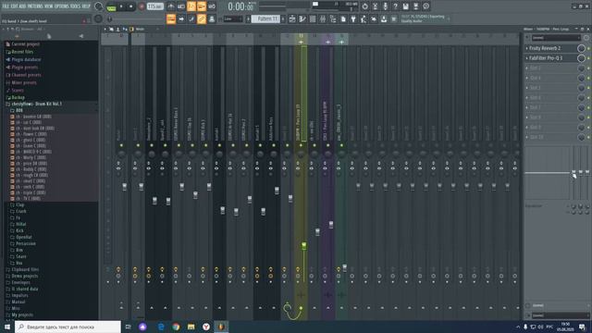Expand the Snare folder
The height and width of the screenshot is (333, 592).
point(21,256)
